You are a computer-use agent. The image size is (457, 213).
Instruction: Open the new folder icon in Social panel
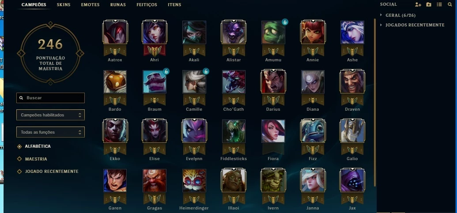coord(429,4)
